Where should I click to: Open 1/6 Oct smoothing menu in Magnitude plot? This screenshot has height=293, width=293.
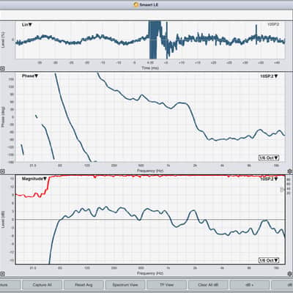(269, 260)
